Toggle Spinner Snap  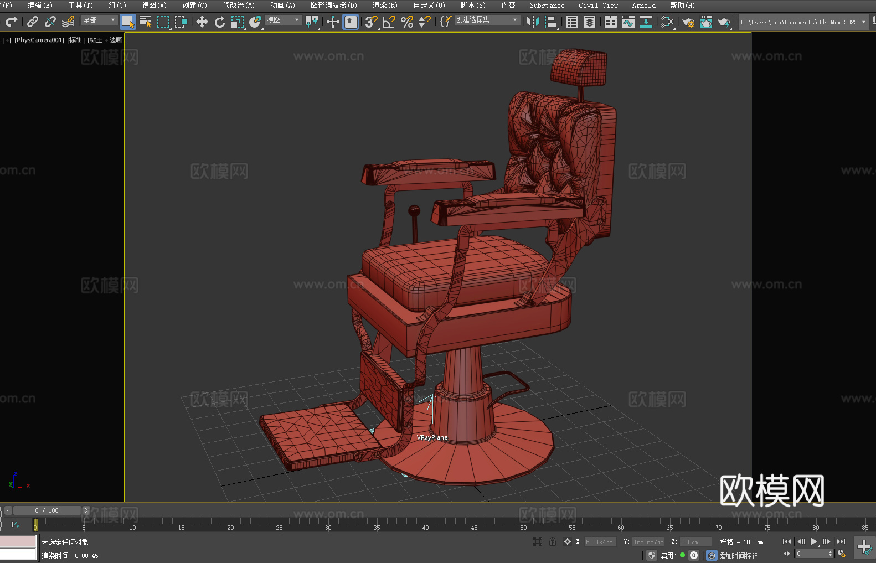point(425,22)
